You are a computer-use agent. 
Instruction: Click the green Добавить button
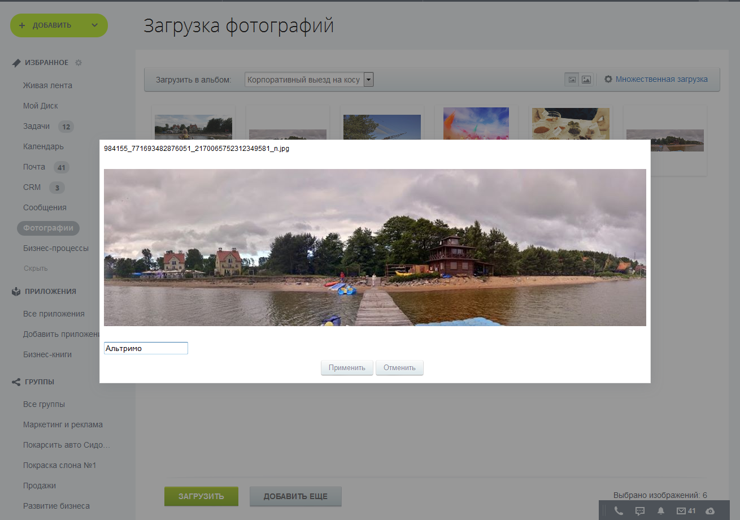coord(59,25)
